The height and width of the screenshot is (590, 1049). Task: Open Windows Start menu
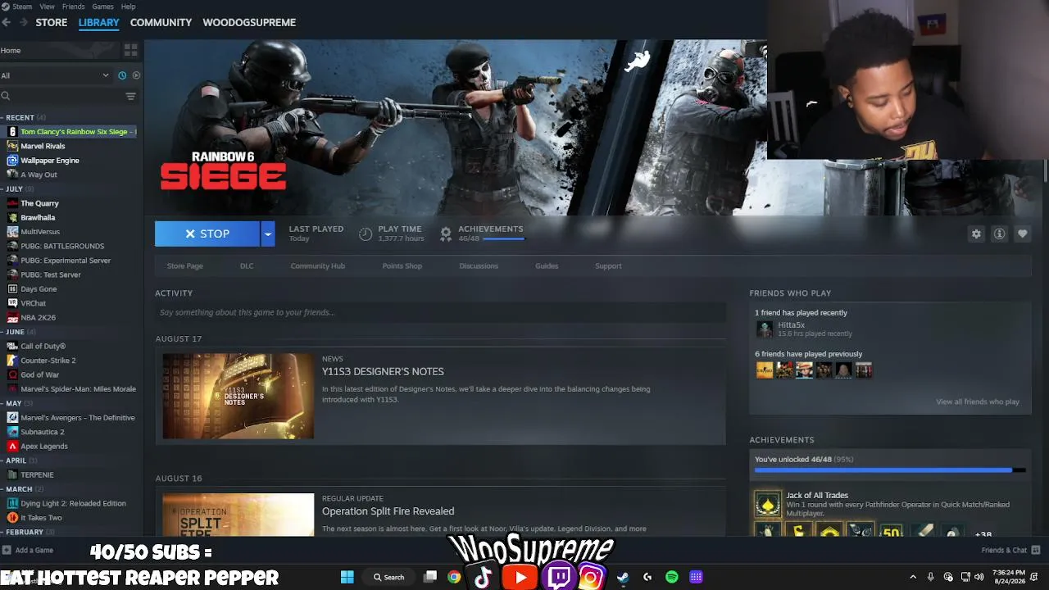[347, 577]
